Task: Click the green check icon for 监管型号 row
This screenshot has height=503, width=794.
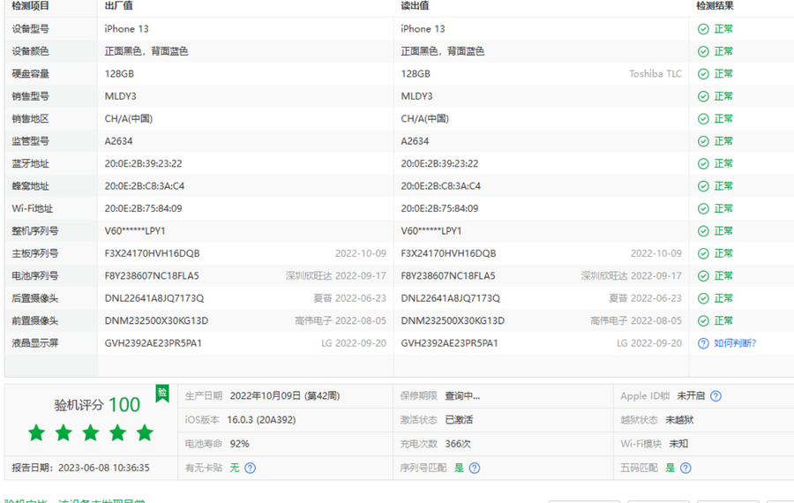Action: (x=703, y=141)
